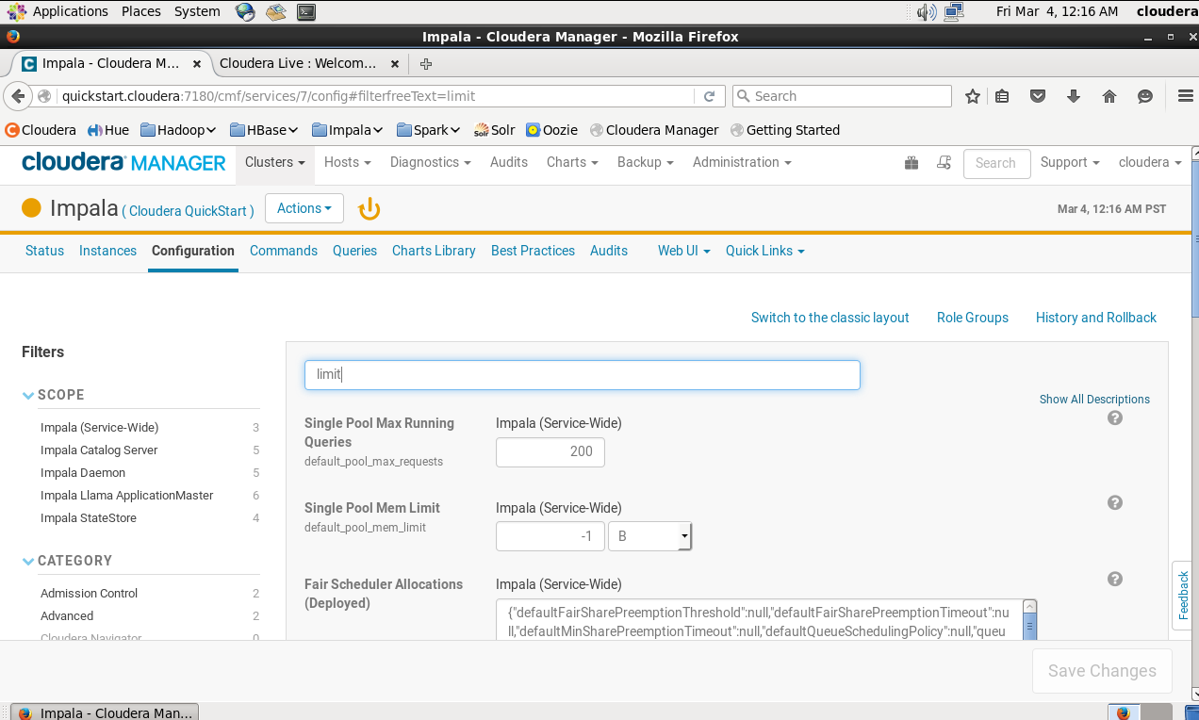Image resolution: width=1199 pixels, height=720 pixels.
Task: Click the Save Changes button
Action: (1102, 671)
